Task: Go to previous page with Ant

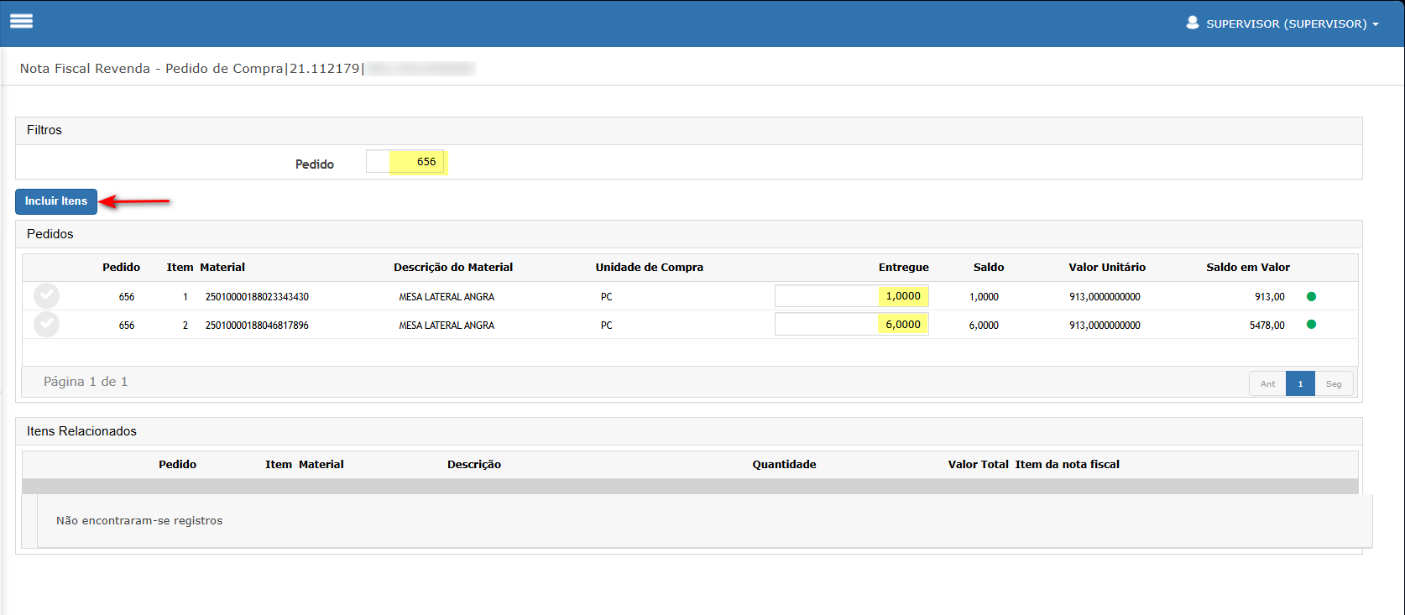Action: click(x=1267, y=383)
